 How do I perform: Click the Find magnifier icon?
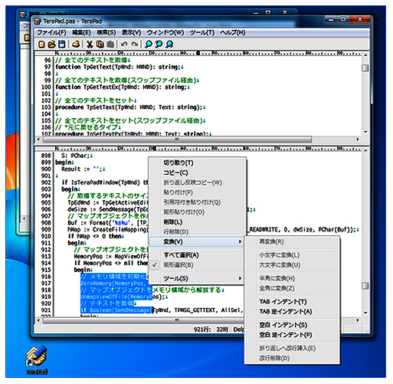point(148,44)
